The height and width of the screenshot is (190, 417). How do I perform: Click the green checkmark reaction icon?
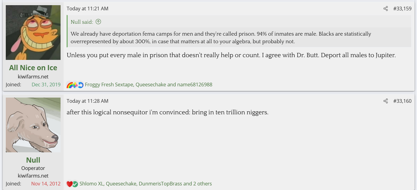pos(75,184)
